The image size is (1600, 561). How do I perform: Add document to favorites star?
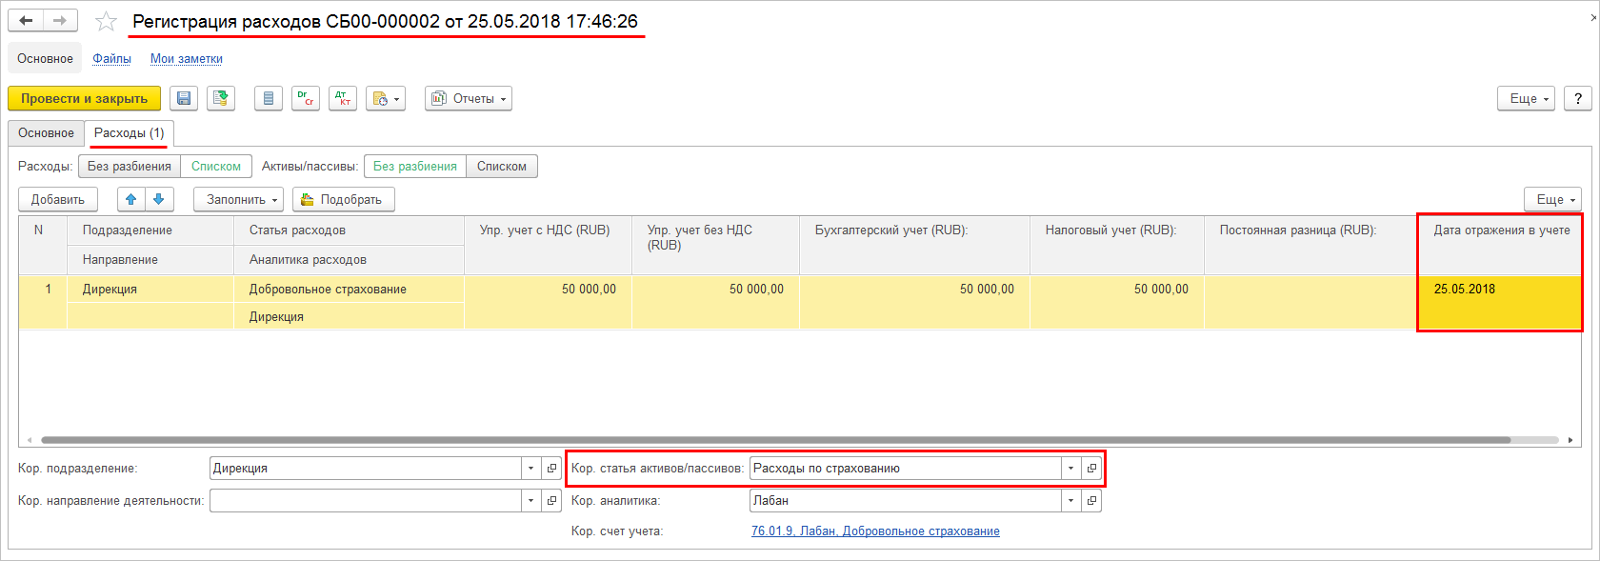(x=107, y=21)
